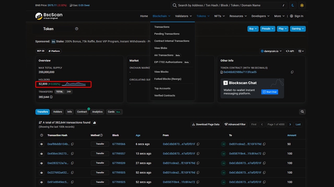Copy From address in block 67799539 row
The height and width of the screenshot is (187, 334).
[x=198, y=163]
